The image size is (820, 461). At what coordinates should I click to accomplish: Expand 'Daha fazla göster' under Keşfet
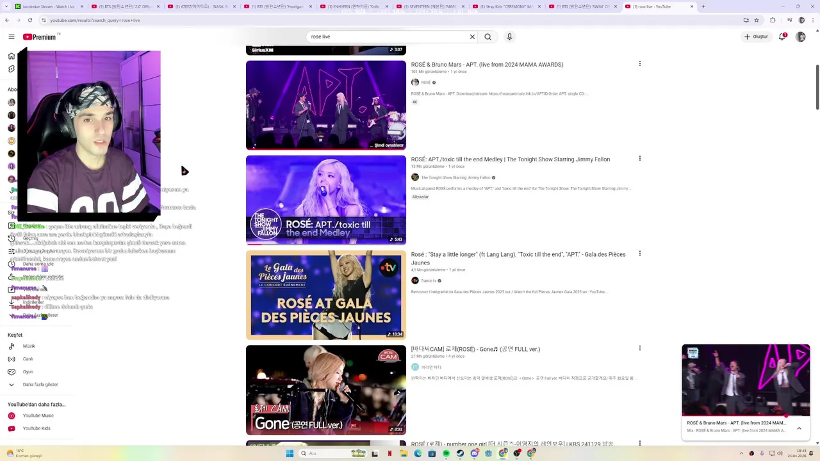point(40,385)
